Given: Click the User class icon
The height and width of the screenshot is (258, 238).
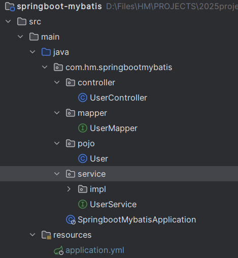Looking at the screenshot, I should pos(83,158).
